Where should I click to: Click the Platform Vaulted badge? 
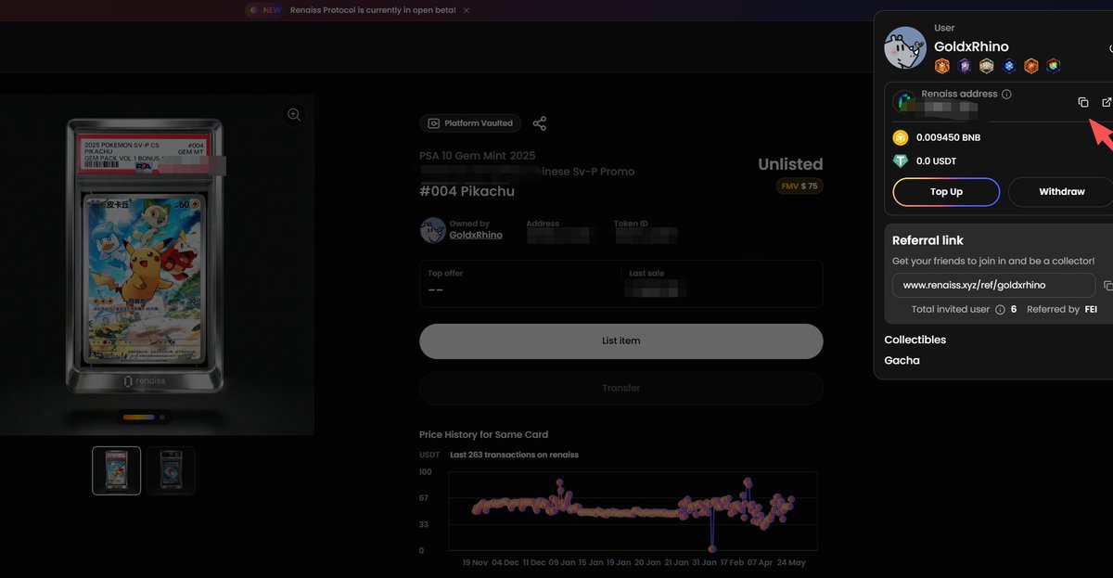click(x=471, y=123)
